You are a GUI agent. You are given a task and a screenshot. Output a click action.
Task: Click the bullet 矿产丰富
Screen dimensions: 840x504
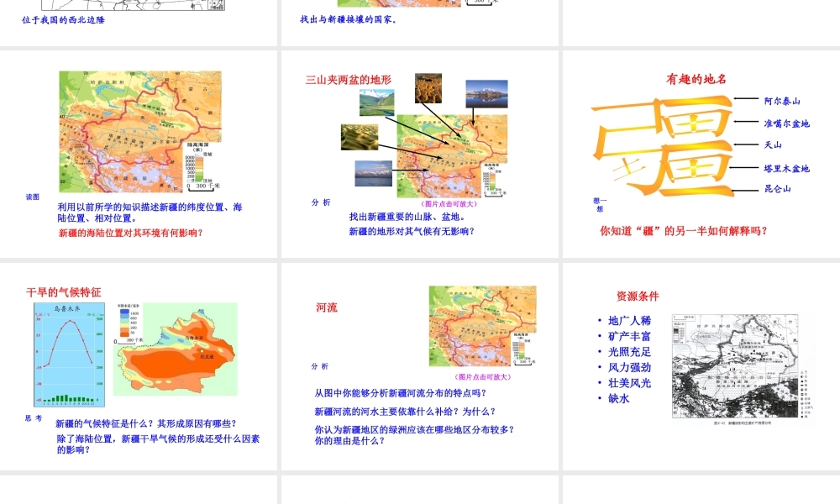pyautogui.click(x=629, y=336)
